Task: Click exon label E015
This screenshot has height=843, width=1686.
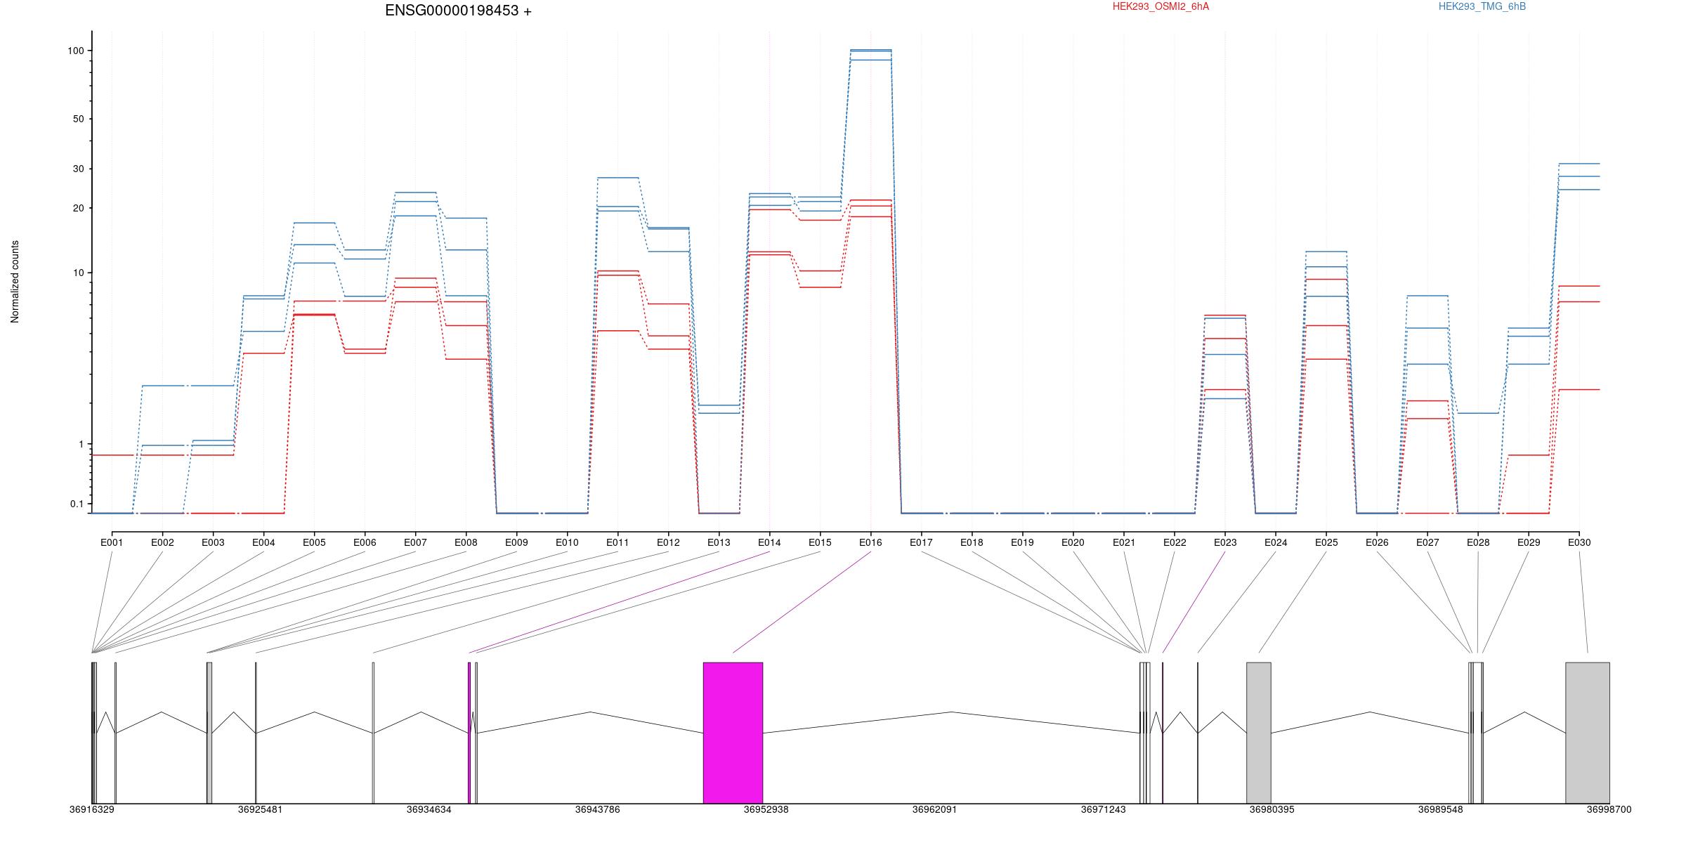Action: click(x=820, y=542)
